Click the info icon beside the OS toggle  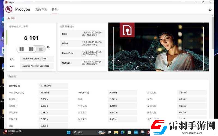pos(48,47)
